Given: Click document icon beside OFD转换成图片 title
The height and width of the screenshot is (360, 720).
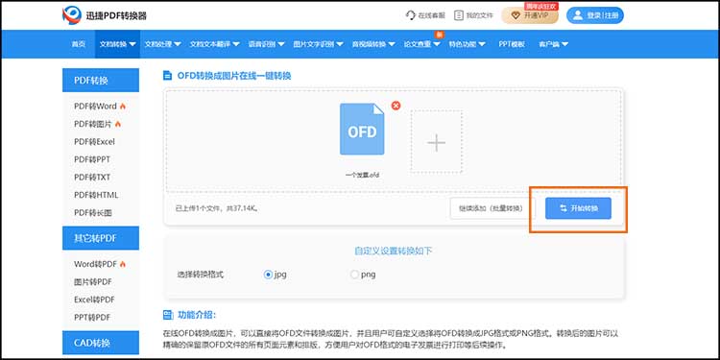Looking at the screenshot, I should pyautogui.click(x=168, y=76).
